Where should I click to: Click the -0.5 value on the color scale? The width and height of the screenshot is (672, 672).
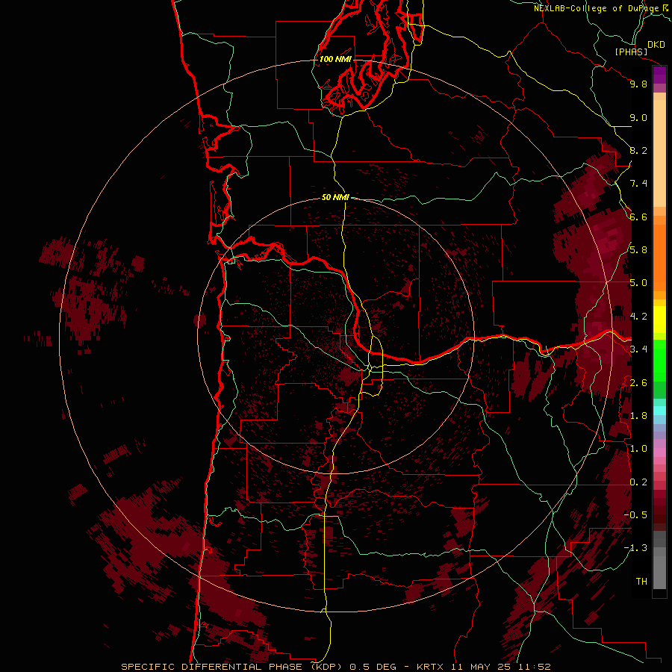635,515
